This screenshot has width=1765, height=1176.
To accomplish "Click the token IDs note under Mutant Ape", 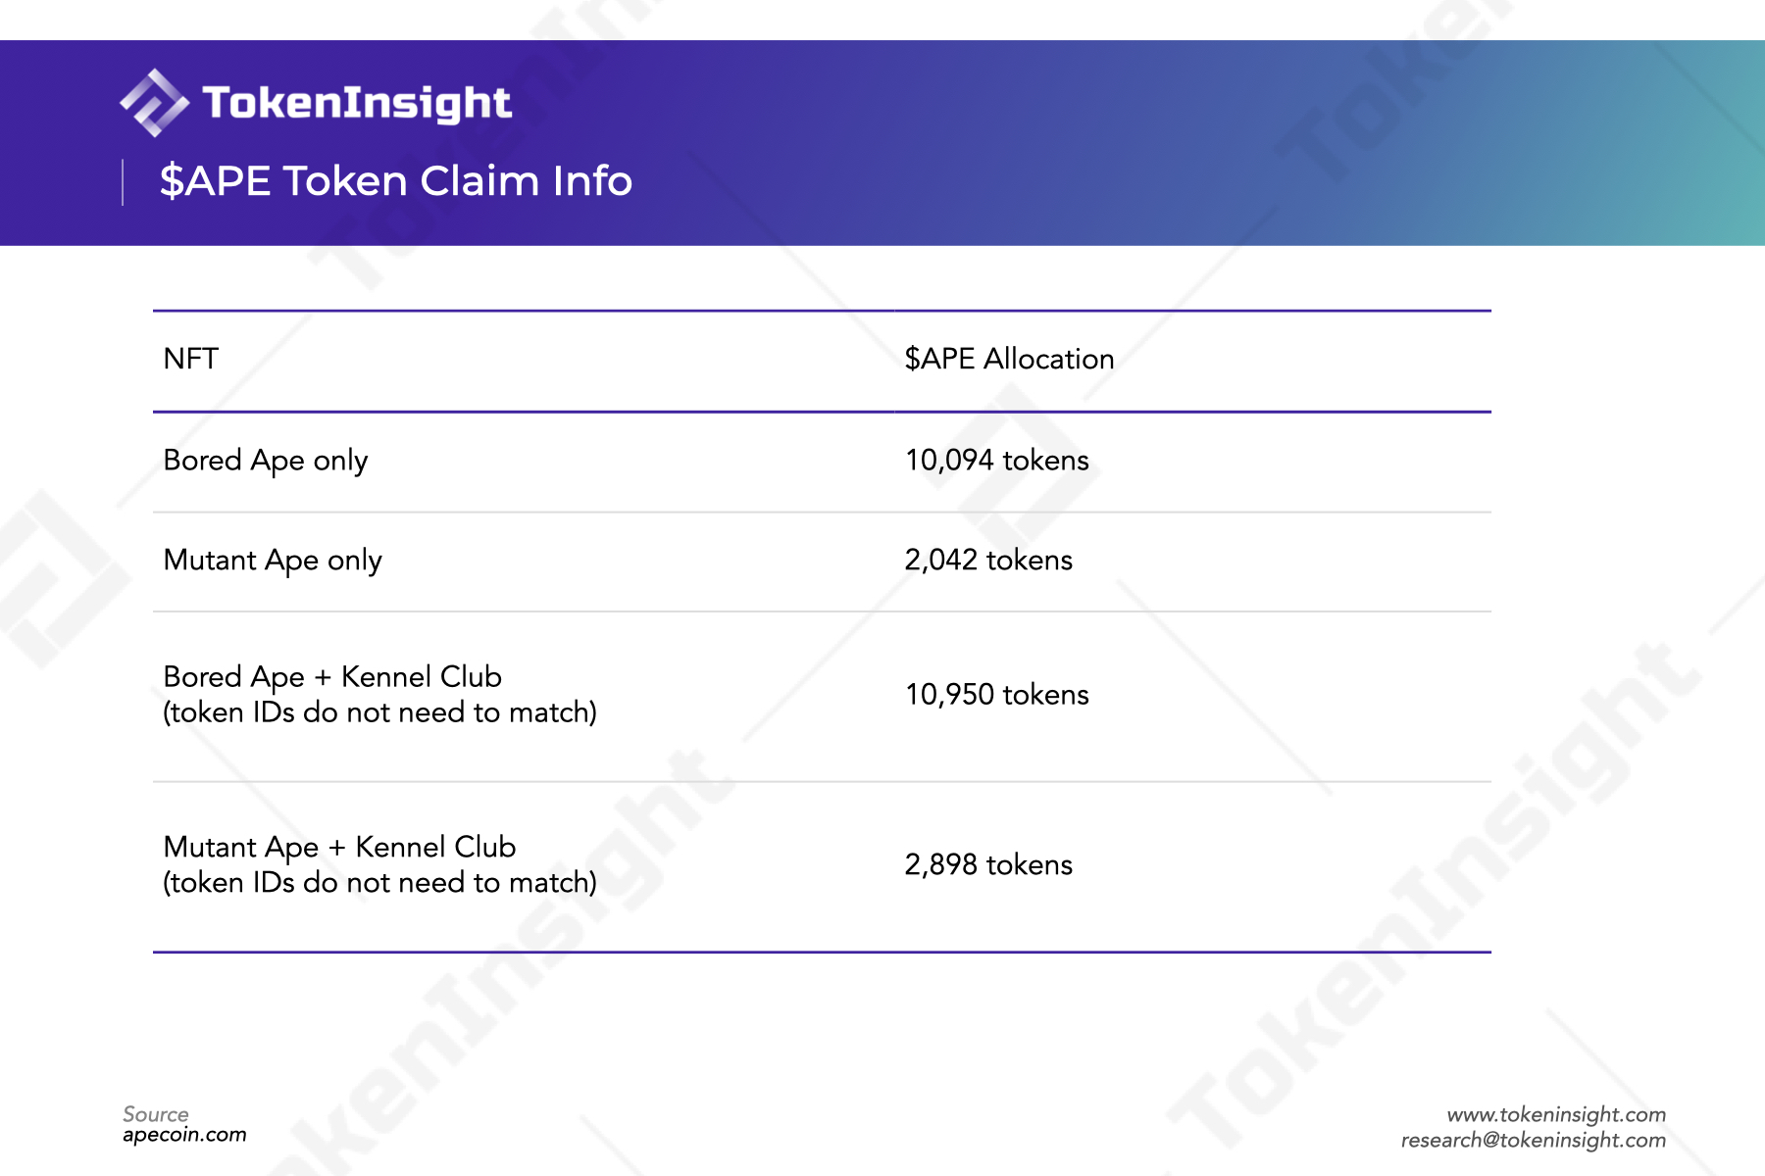I will pyautogui.click(x=380, y=883).
